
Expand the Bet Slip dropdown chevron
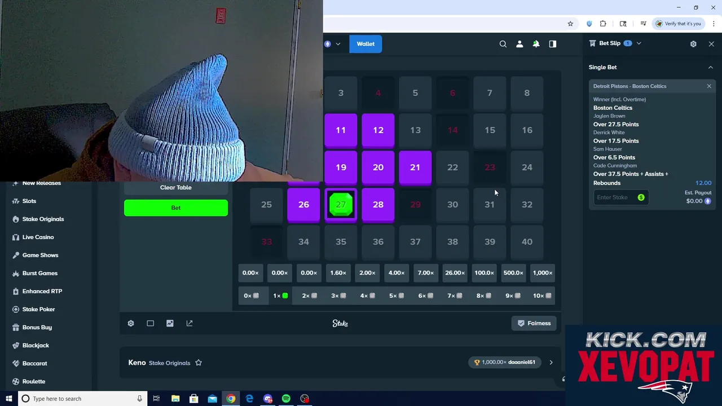click(x=639, y=43)
